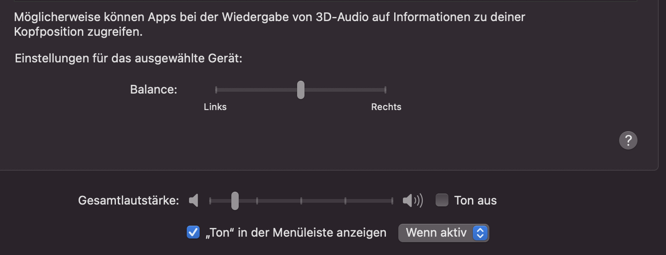The height and width of the screenshot is (255, 666).
Task: Enable the Ton aus checkbox
Action: (x=442, y=200)
